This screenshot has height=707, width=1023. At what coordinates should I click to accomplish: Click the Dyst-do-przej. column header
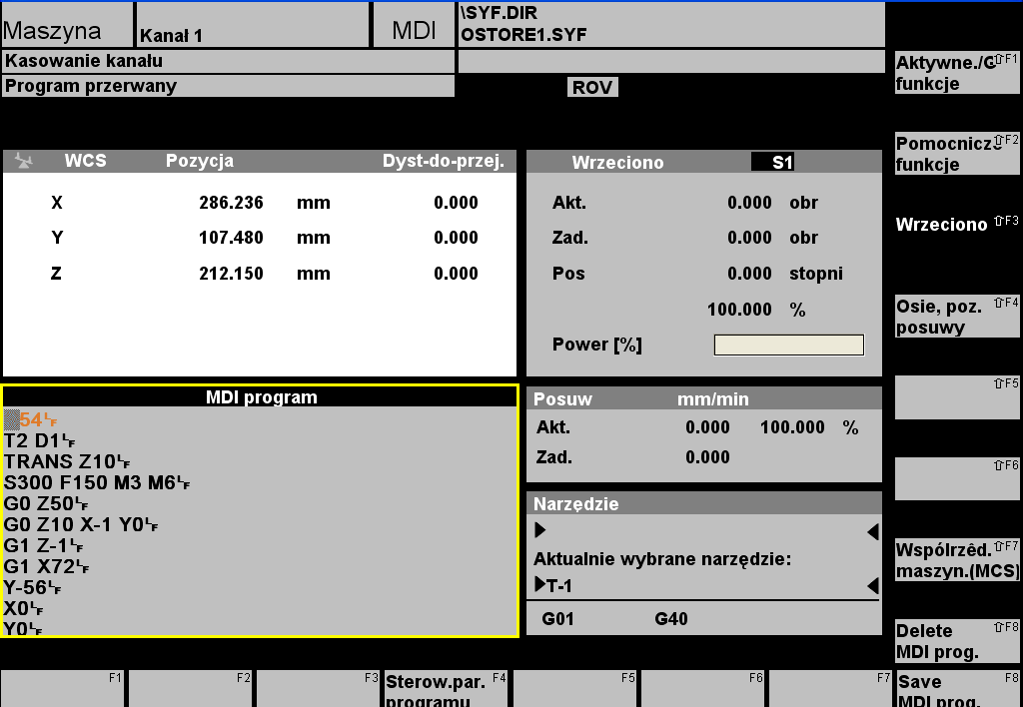tap(443, 161)
